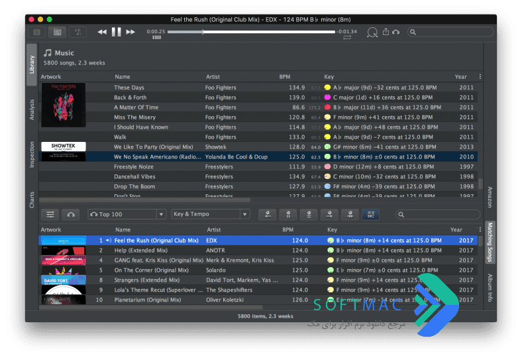
Task: Click the beat indicator bars under the elapsed time
Action: tap(157, 38)
